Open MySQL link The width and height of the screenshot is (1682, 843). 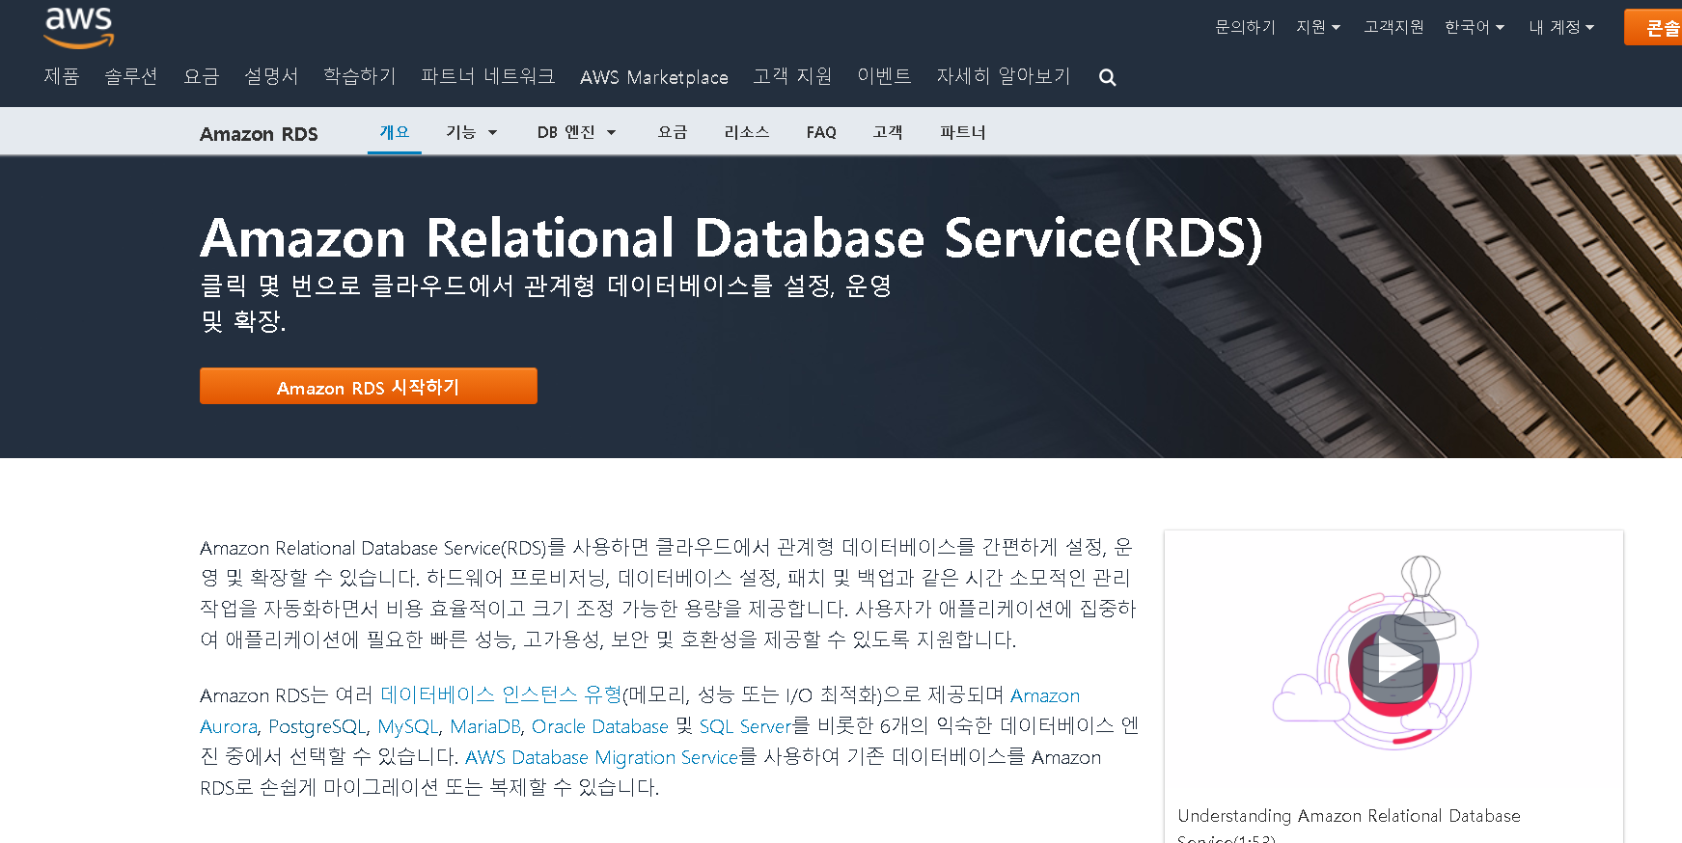(408, 726)
